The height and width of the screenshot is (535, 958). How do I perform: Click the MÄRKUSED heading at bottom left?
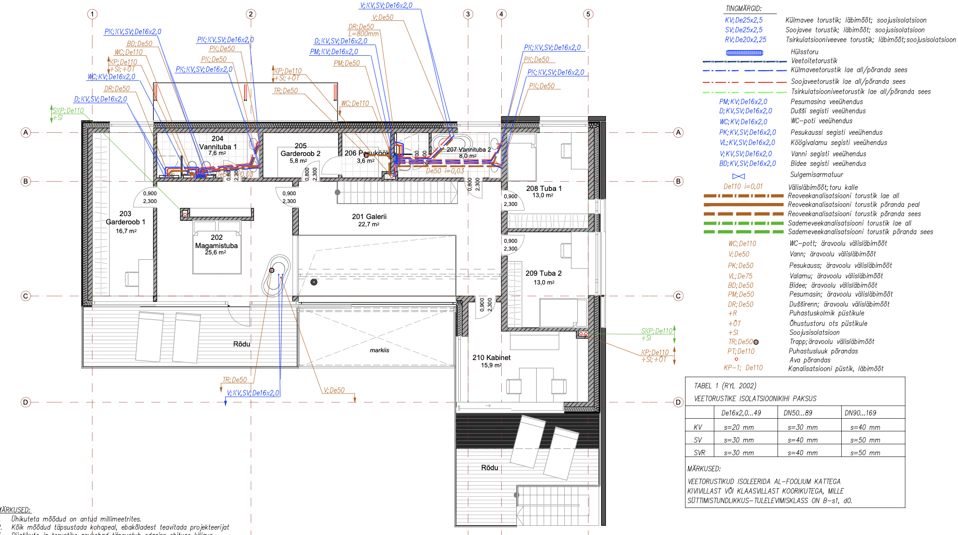coord(15,510)
